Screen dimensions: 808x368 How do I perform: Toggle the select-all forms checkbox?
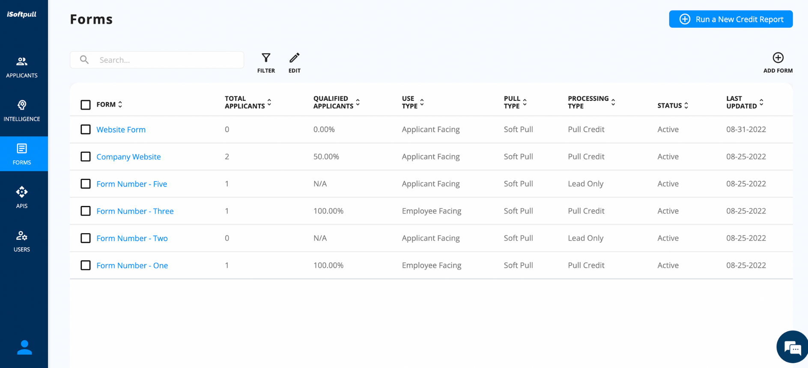click(x=86, y=105)
